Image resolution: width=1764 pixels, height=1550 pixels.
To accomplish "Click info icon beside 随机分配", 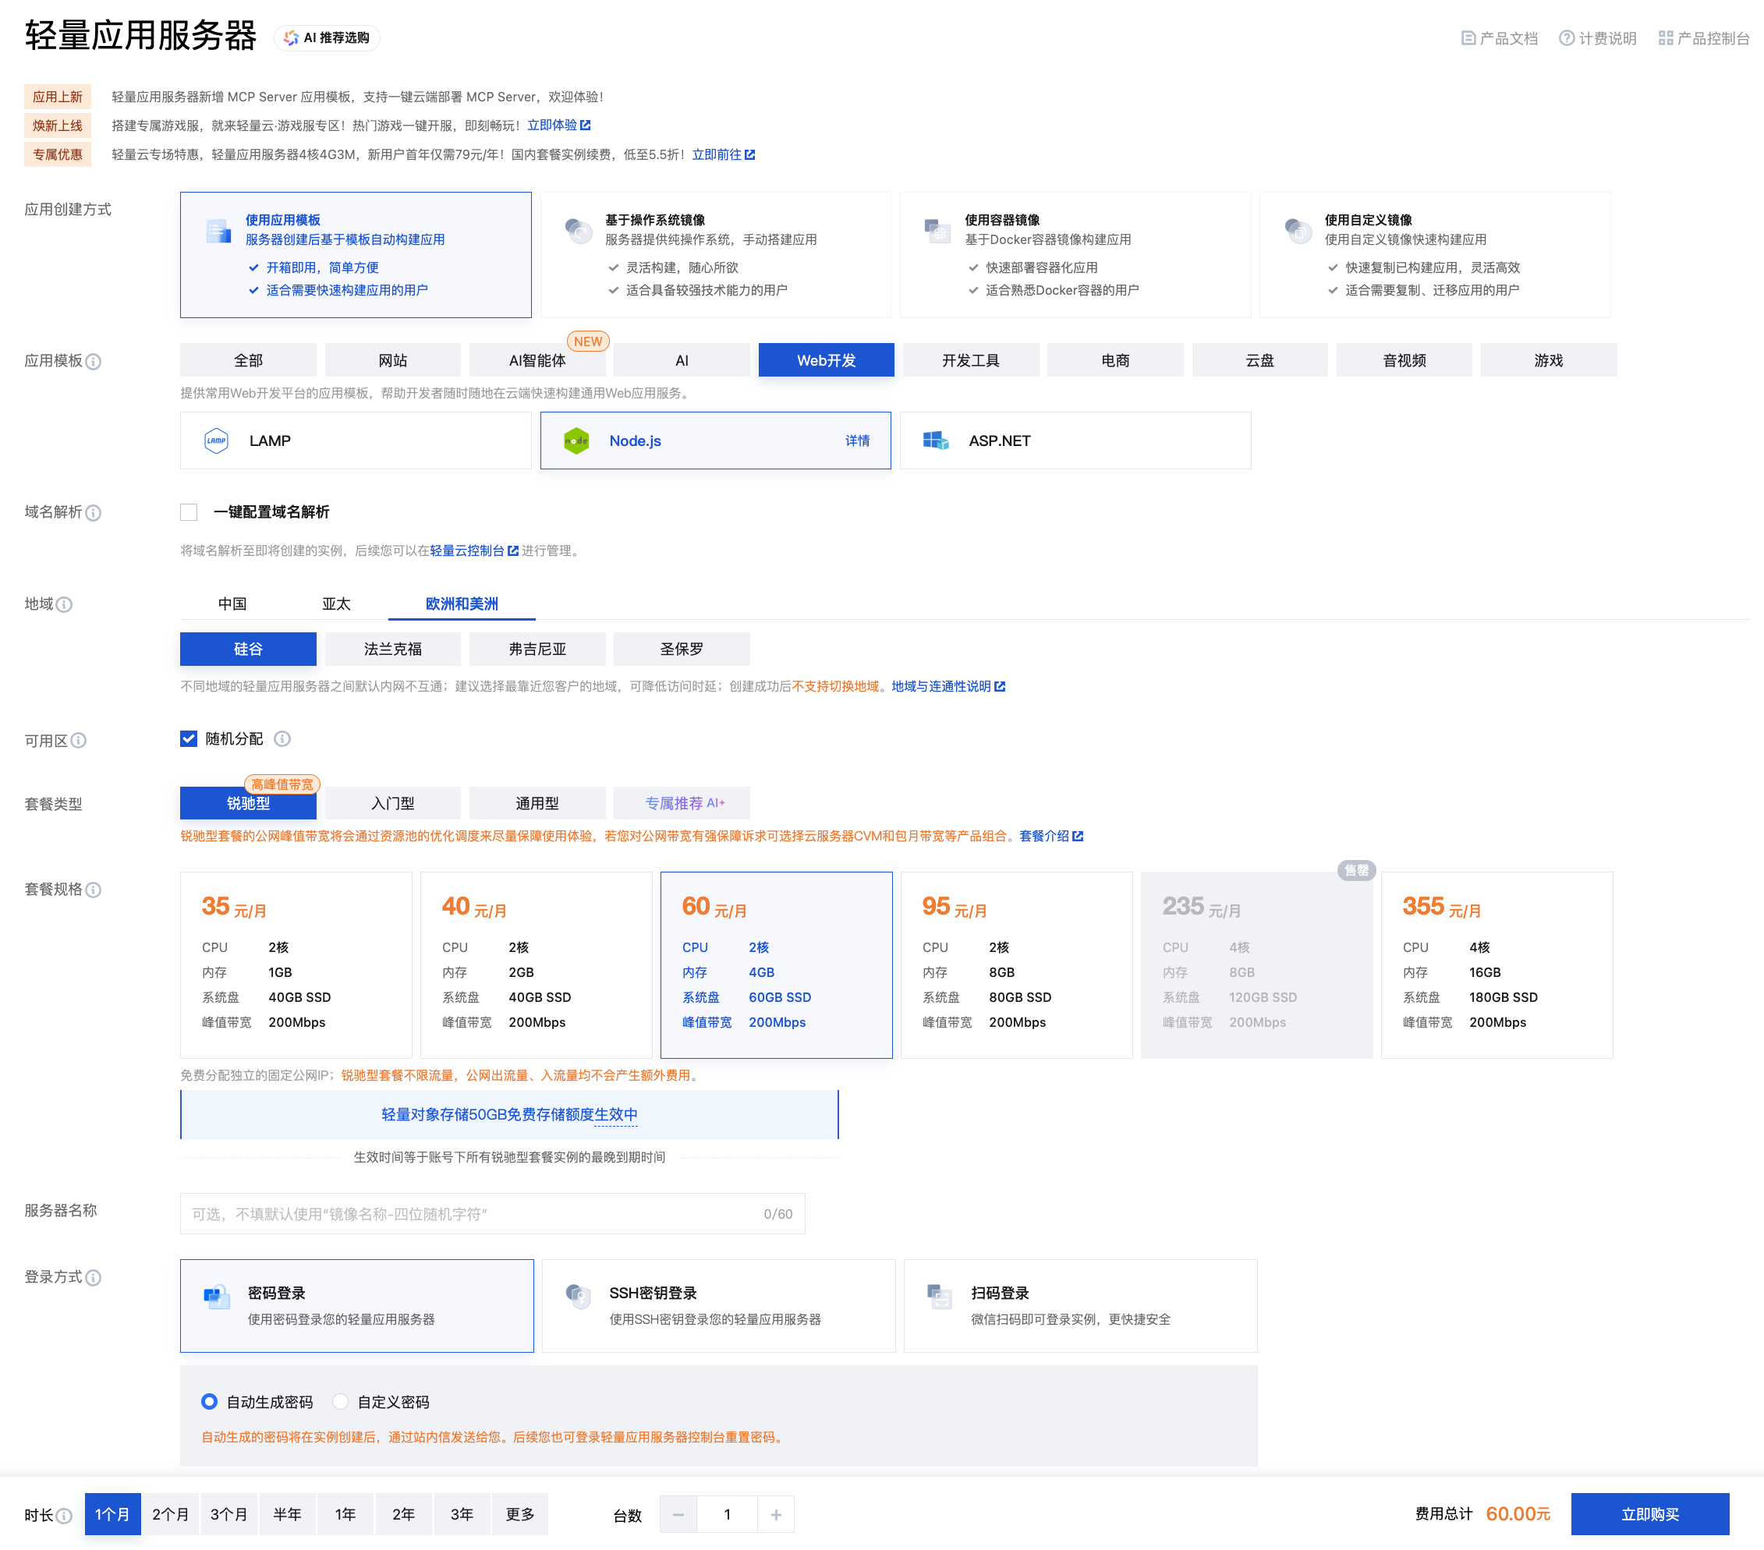I will coord(282,739).
